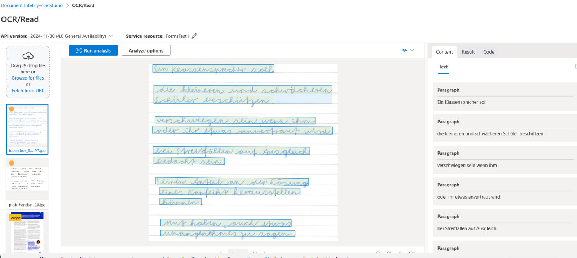Screen dimensions: 577x258
Task: Click the Sample badge on the third thumbnail
Action: [15, 218]
